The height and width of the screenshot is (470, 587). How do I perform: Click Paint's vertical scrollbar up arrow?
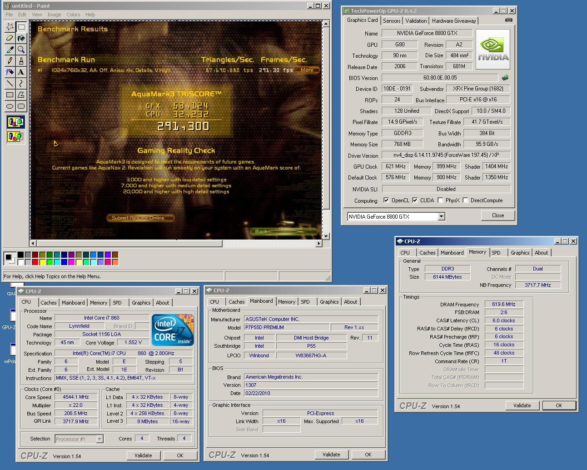326,24
